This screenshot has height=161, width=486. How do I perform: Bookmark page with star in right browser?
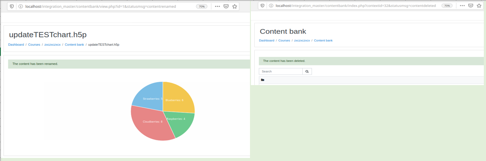pyautogui.click(x=479, y=6)
